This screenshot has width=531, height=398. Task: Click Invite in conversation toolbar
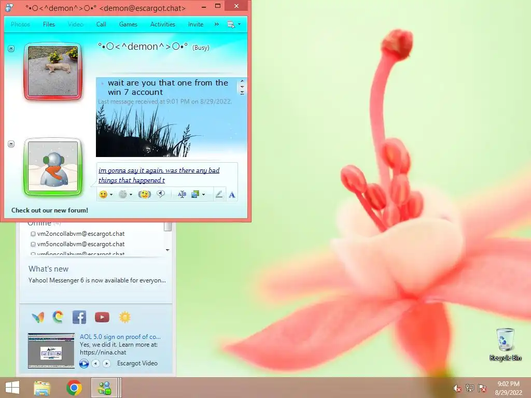pyautogui.click(x=195, y=24)
